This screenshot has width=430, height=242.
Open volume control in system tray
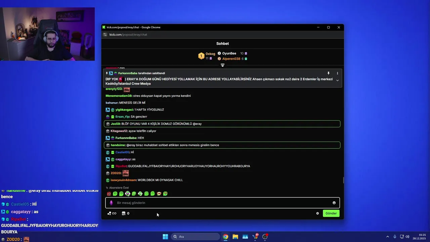click(407, 237)
